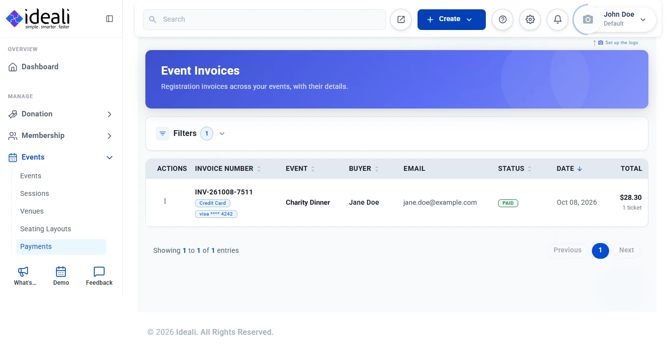This screenshot has width=671, height=353.
Task: Click the Feedback chat bubble icon
Action: pyautogui.click(x=99, y=272)
